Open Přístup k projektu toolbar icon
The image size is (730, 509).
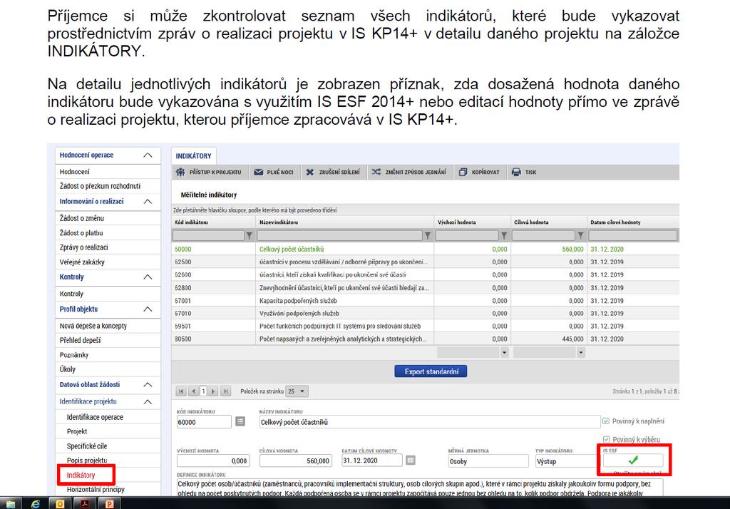180,173
